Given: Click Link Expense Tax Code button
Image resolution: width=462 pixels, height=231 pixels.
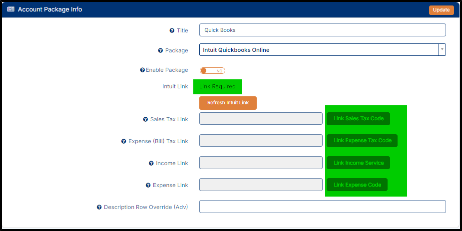Looking at the screenshot, I should click(x=362, y=141).
